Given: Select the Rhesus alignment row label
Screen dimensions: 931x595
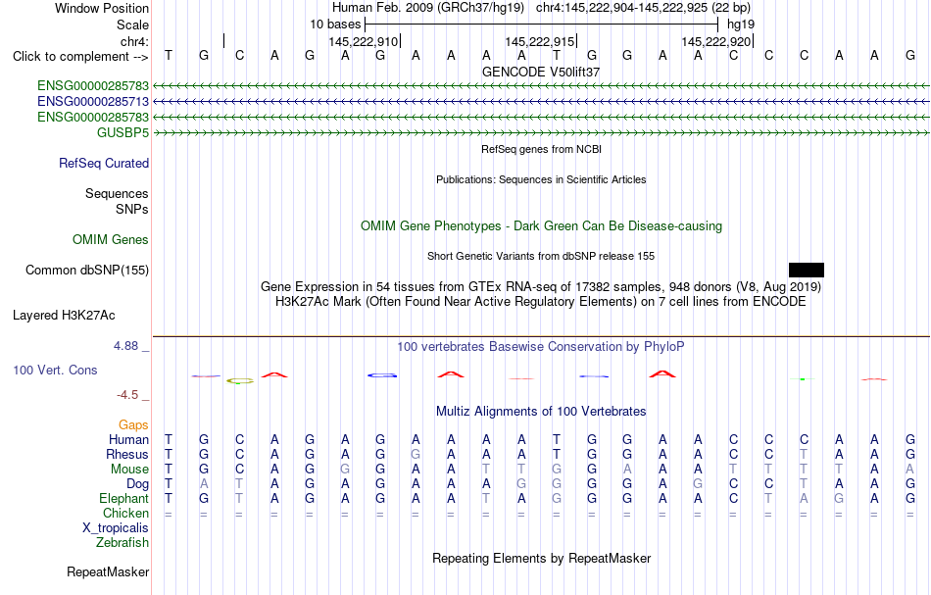Looking at the screenshot, I should pyautogui.click(x=127, y=454).
